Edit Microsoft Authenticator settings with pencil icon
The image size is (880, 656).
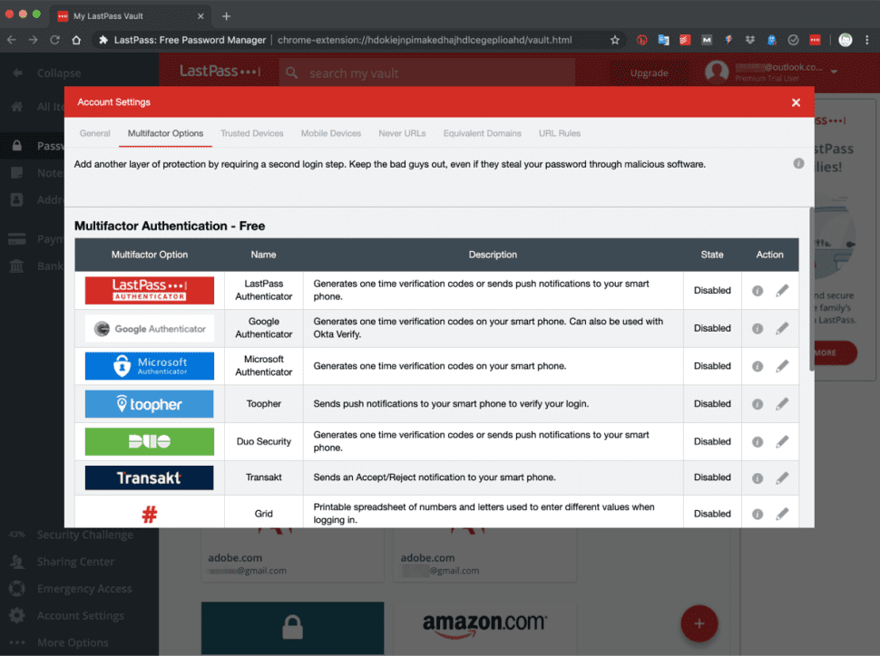tap(782, 366)
